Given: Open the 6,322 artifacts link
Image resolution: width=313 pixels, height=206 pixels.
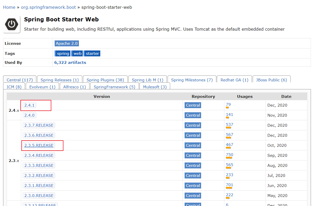Looking at the screenshot, I should coord(70,63).
